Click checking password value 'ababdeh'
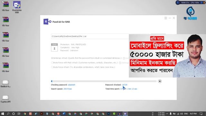This screenshot has height=116, width=206. (71, 85)
